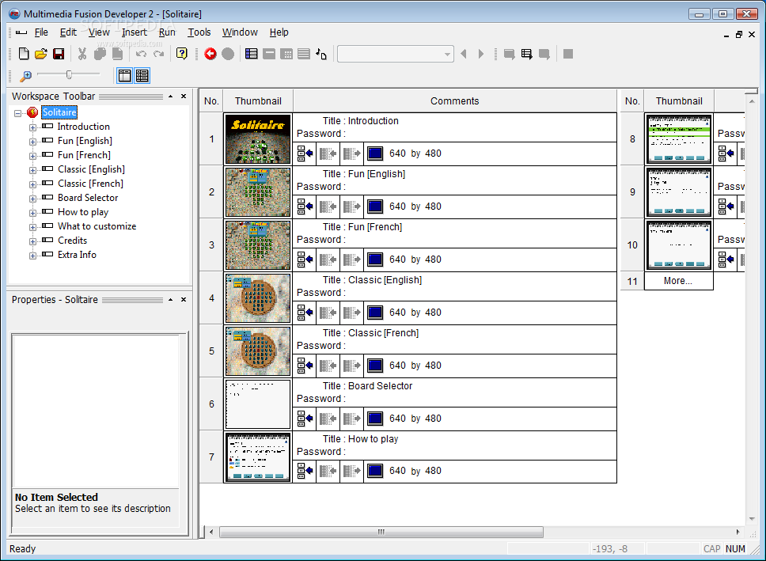Screen dimensions: 766x561
Task: Toggle show comments storyboard view button
Action: pos(142,76)
